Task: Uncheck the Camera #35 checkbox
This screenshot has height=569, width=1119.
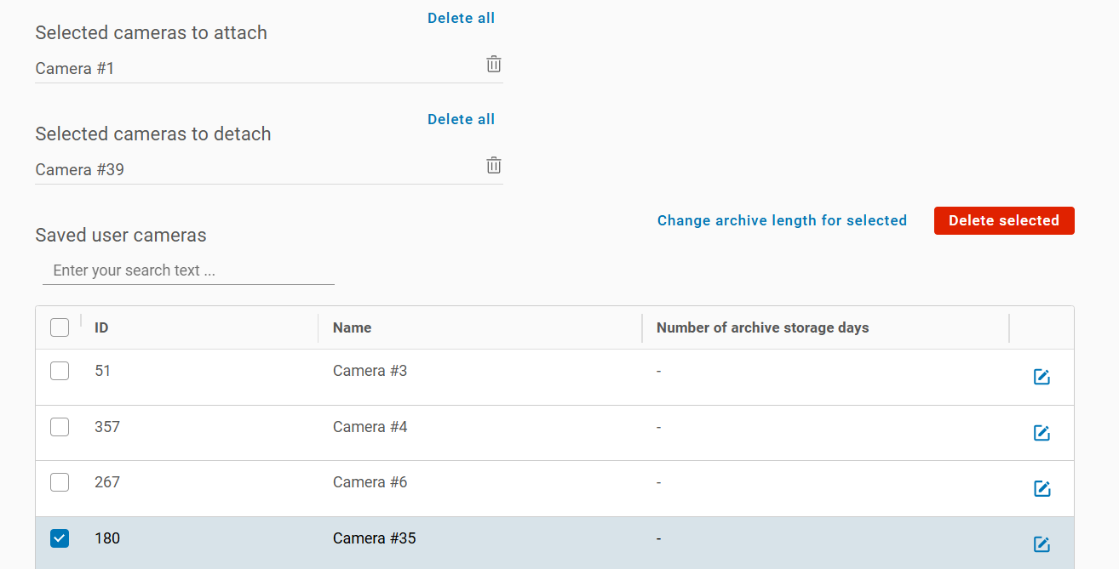Action: tap(60, 538)
